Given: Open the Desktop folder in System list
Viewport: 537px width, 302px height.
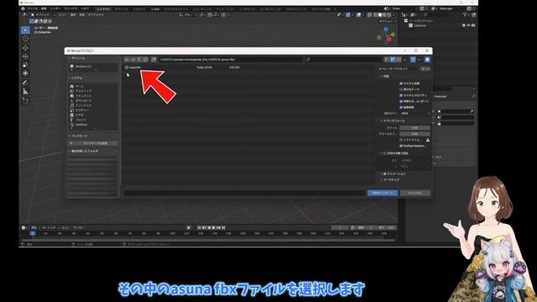Looking at the screenshot, I should point(92,91).
